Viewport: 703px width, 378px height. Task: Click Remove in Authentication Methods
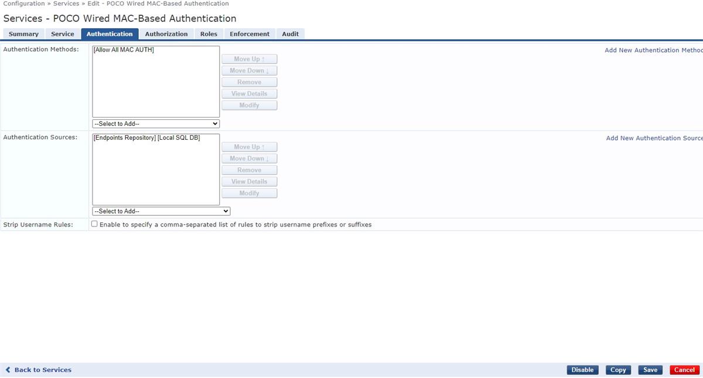(x=250, y=82)
